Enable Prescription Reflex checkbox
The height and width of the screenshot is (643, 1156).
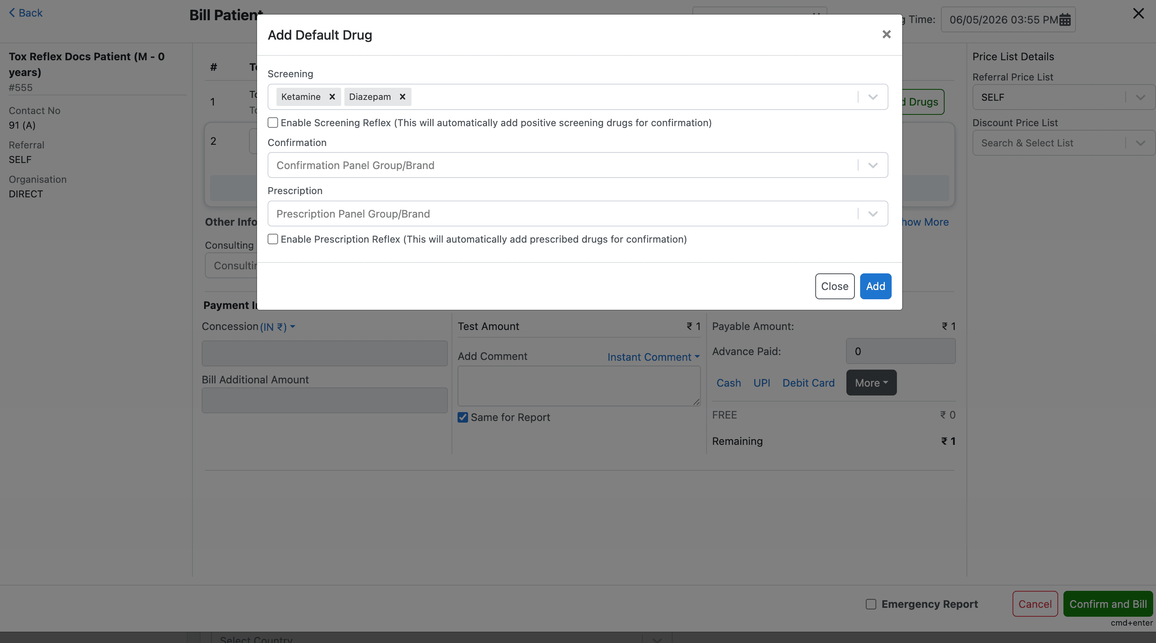[273, 239]
